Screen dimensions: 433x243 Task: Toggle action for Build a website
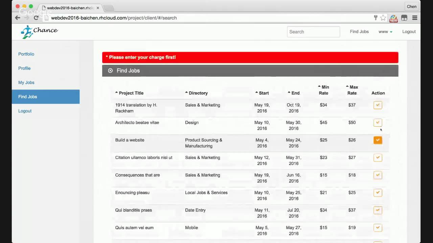pyautogui.click(x=378, y=140)
